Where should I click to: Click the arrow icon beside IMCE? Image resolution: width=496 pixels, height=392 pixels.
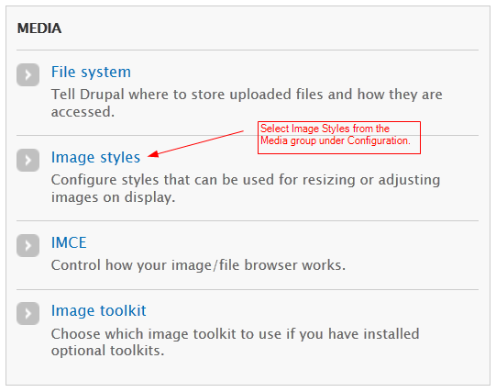(x=28, y=245)
